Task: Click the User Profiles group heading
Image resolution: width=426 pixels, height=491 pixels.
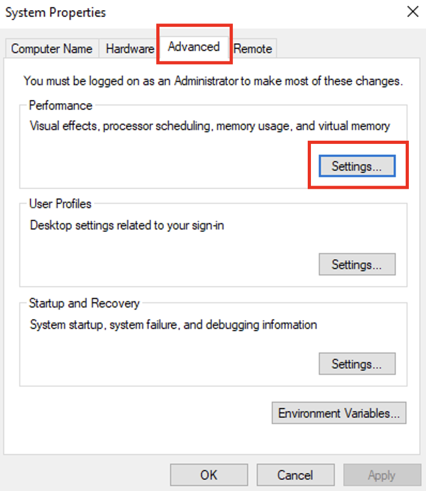Action: (60, 204)
